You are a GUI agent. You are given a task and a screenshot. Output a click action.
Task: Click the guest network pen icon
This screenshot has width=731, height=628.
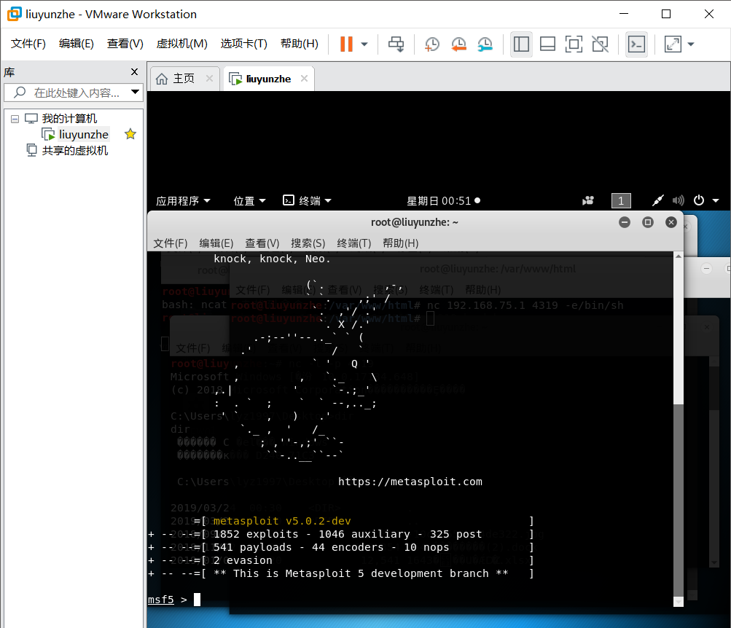pyautogui.click(x=658, y=201)
